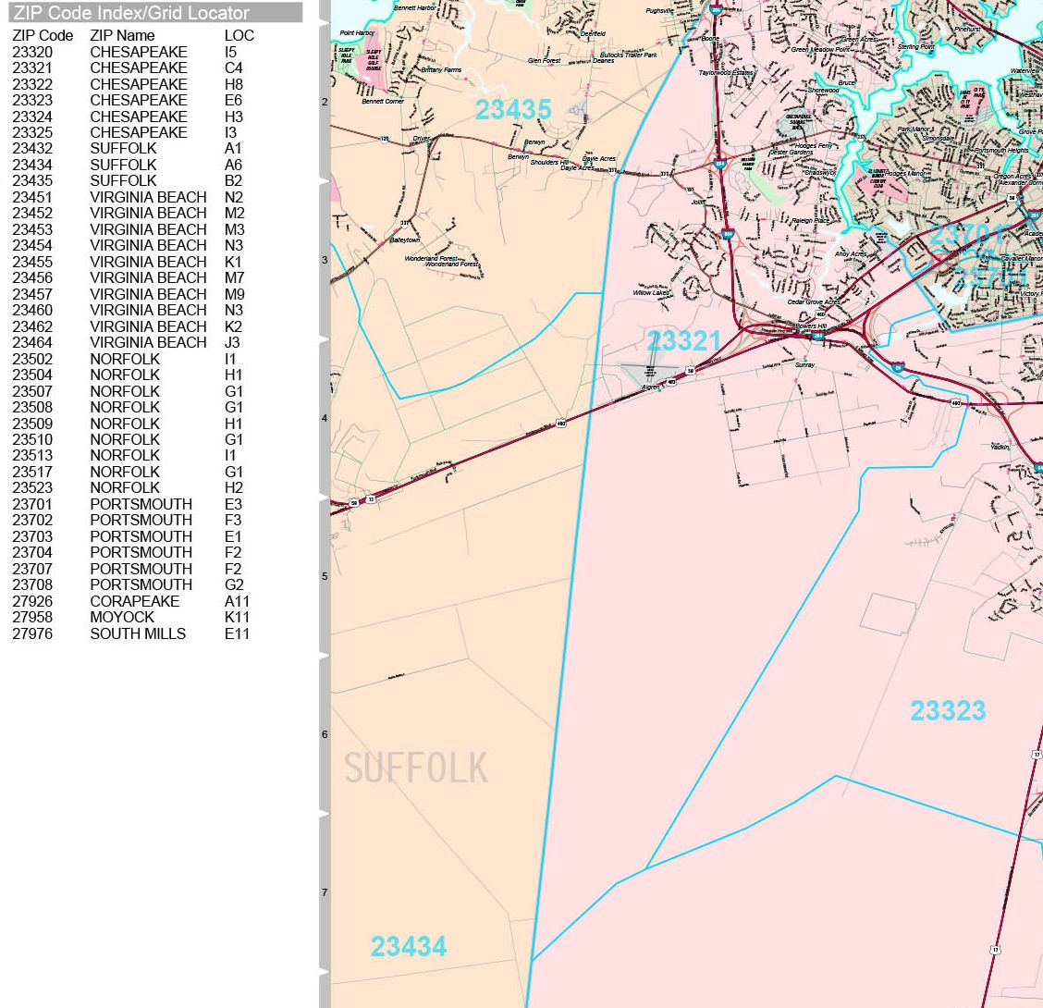The height and width of the screenshot is (1008, 1043).
Task: Click grid row marker 2 on map edge
Action: pos(325,102)
